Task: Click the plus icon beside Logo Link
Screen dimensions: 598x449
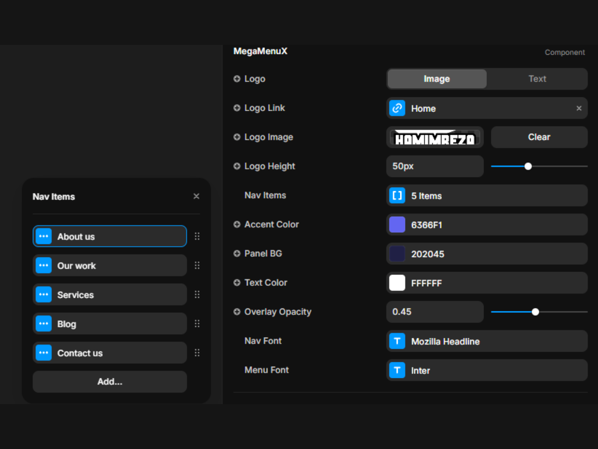Action: 237,108
